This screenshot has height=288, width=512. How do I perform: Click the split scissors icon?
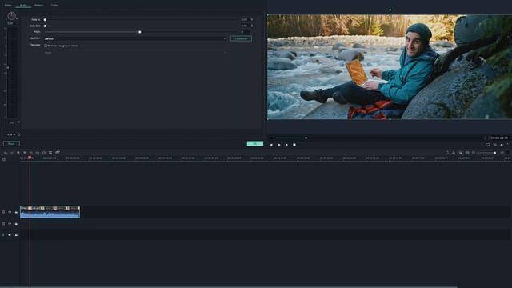25,153
